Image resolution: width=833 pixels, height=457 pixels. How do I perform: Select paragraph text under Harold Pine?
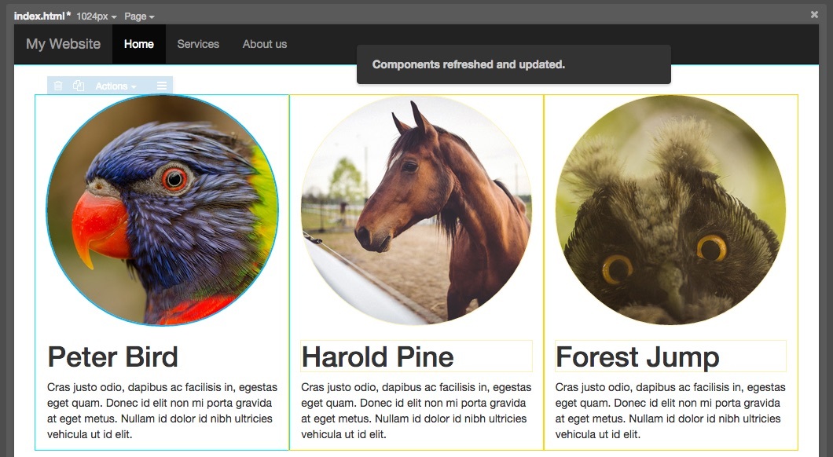[x=416, y=411]
